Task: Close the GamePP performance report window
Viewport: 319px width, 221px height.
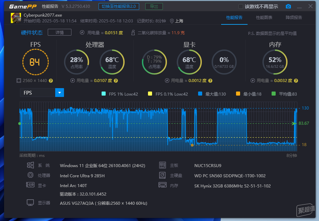Action: [311, 6]
